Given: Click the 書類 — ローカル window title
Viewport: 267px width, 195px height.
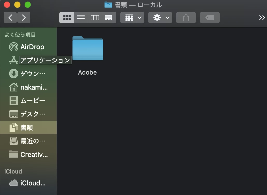Looking at the screenshot, I should (x=138, y=5).
